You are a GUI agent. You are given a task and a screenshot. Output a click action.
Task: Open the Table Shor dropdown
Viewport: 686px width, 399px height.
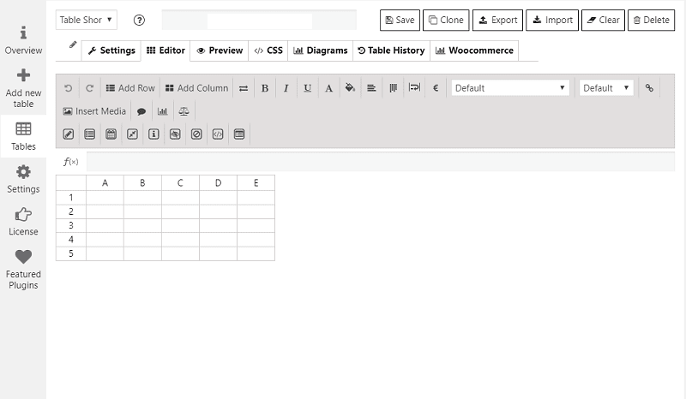pyautogui.click(x=87, y=20)
